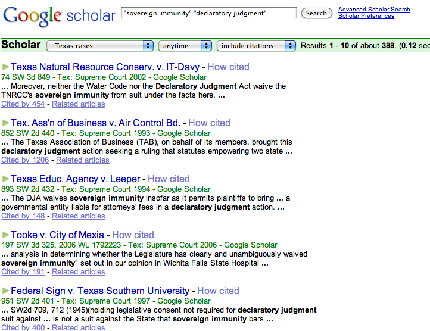Open Cited by 148 link
This screenshot has height=331, width=430.
[23, 216]
